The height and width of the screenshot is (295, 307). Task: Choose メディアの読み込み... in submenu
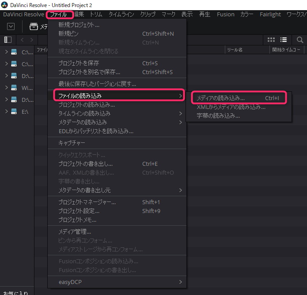pyautogui.click(x=239, y=98)
